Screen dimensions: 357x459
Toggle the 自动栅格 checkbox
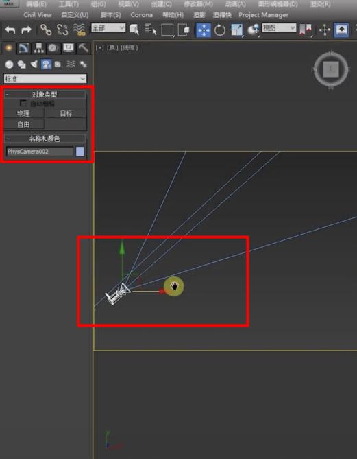23,104
